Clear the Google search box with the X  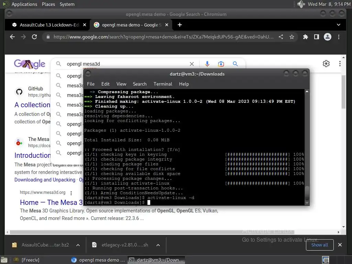[x=192, y=64]
